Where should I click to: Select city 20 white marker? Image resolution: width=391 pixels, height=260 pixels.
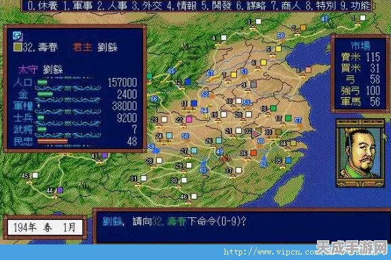click(x=248, y=115)
